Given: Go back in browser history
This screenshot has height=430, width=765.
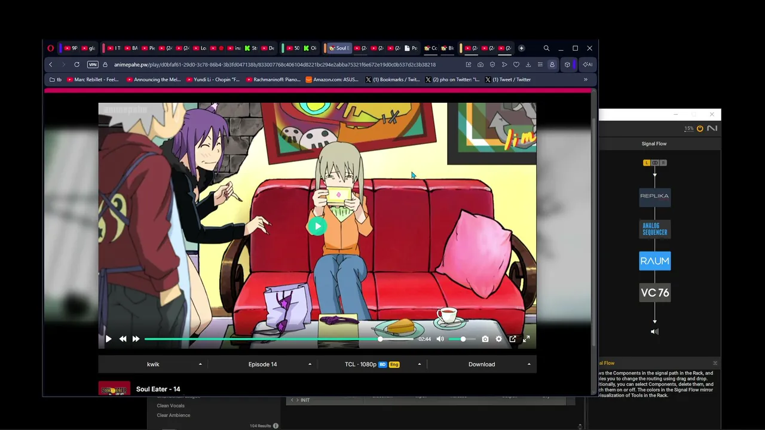Looking at the screenshot, I should point(51,64).
